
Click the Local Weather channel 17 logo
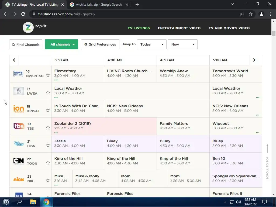click(x=19, y=91)
